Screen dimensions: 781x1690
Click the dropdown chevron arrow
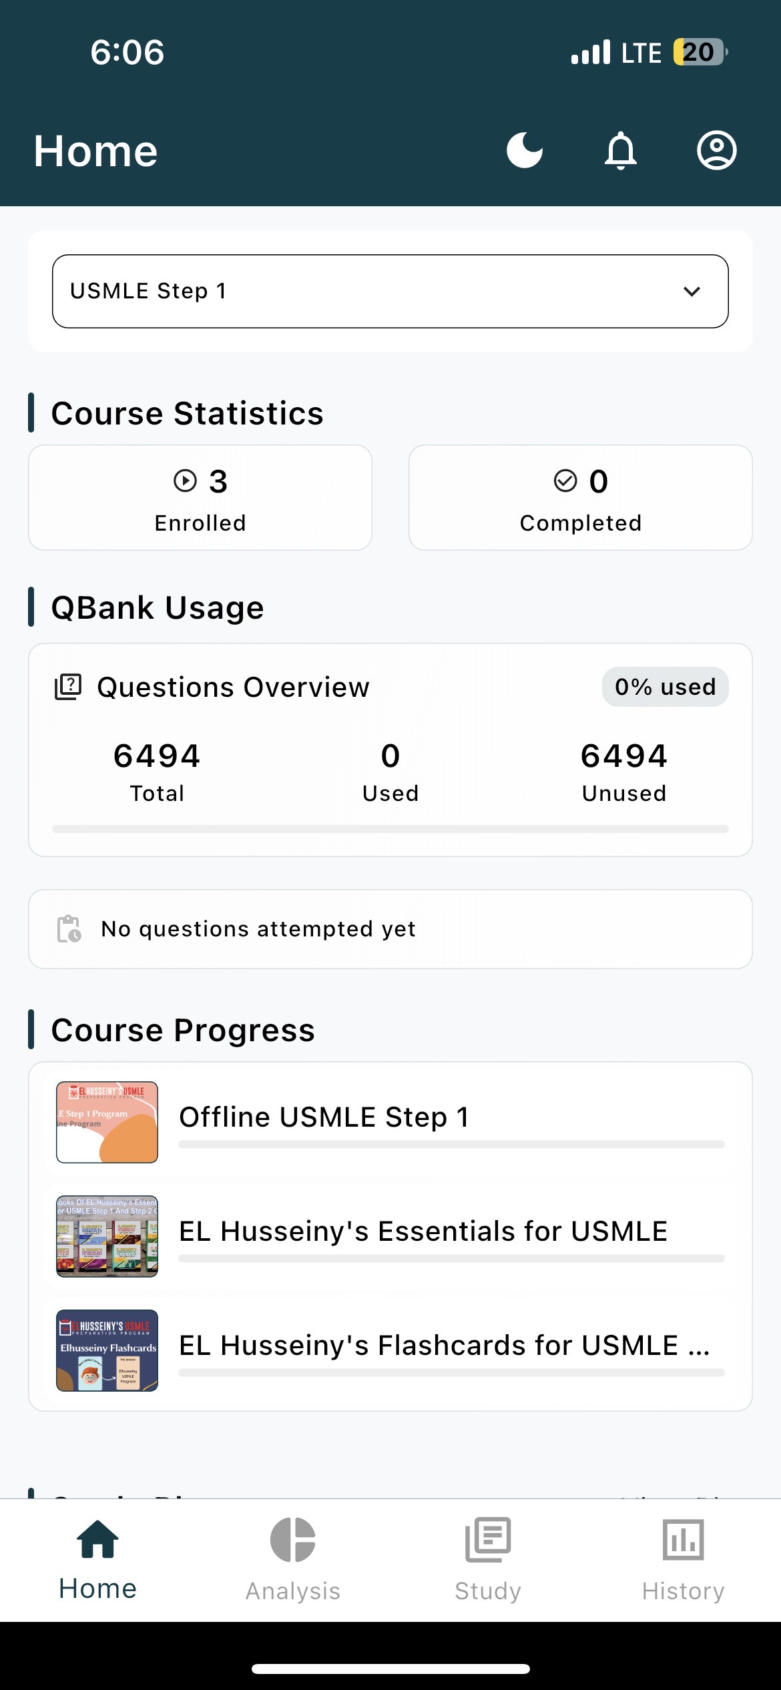coord(692,291)
